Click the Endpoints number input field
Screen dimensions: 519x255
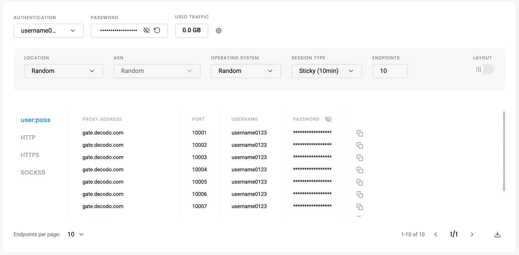point(390,71)
